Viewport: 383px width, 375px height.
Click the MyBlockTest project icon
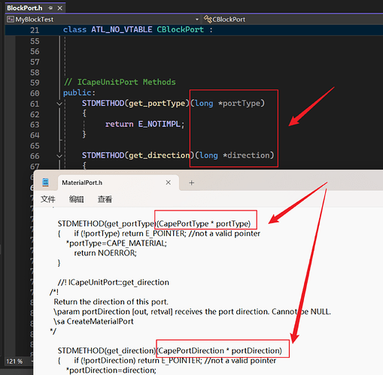[x=11, y=20]
